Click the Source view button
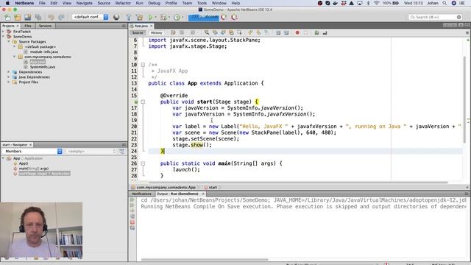 (138, 32)
